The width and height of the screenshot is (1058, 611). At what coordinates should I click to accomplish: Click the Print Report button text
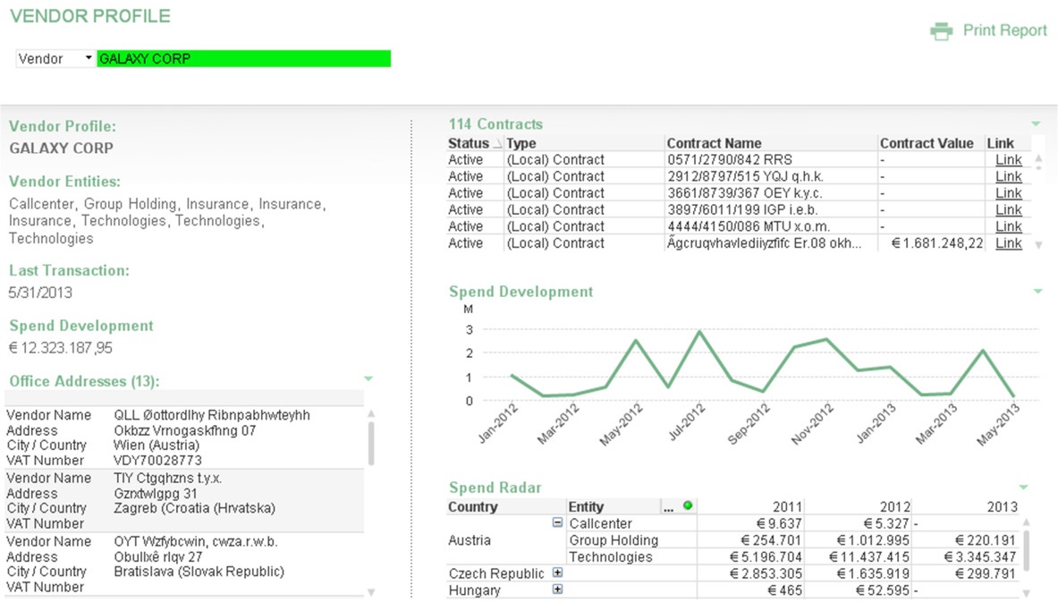point(1004,30)
